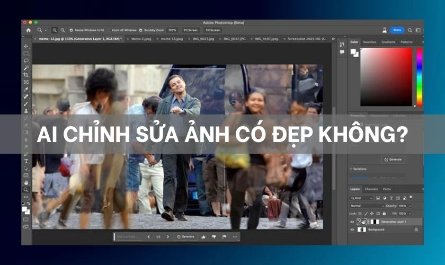445x265 pixels.
Task: Select the Eyedropper tool
Action: pyautogui.click(x=26, y=89)
